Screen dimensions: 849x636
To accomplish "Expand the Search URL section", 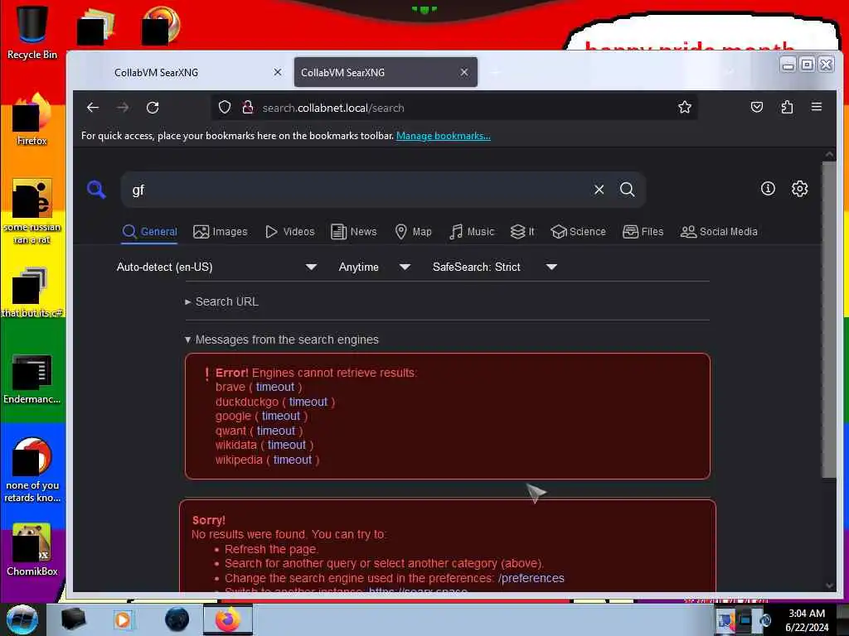I will 221,301.
